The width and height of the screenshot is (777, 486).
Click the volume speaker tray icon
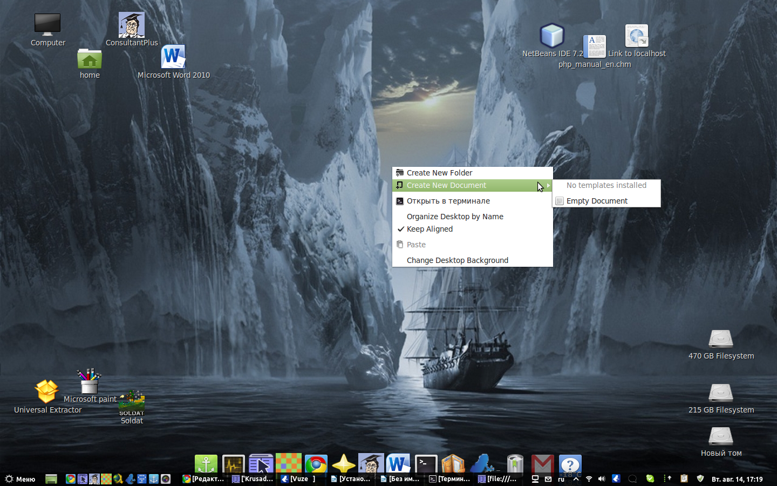[x=602, y=479]
